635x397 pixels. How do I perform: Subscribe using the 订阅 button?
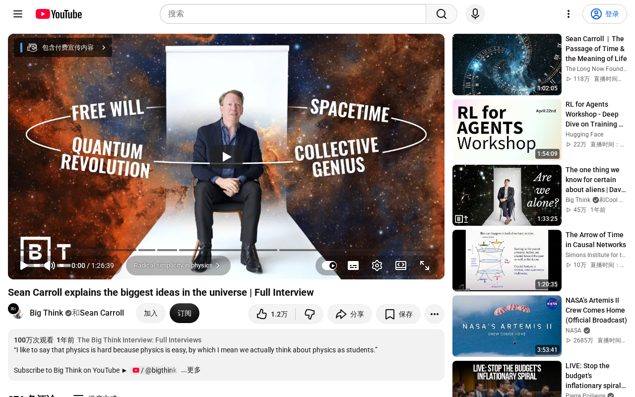click(x=185, y=313)
